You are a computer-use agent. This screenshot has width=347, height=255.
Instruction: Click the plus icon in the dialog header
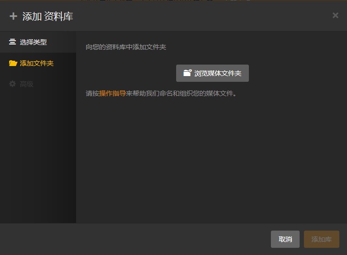tap(13, 16)
